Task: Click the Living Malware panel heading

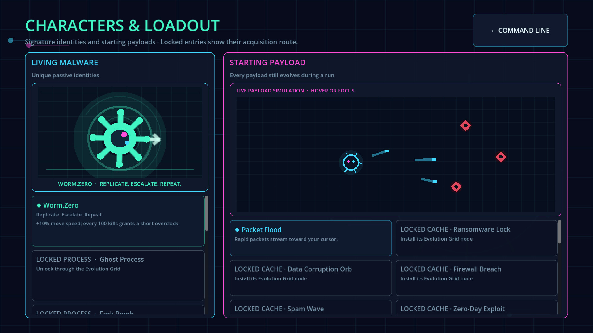Action: click(x=65, y=63)
